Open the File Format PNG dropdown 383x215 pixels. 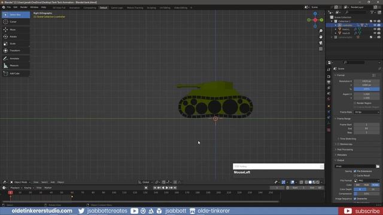click(x=367, y=180)
